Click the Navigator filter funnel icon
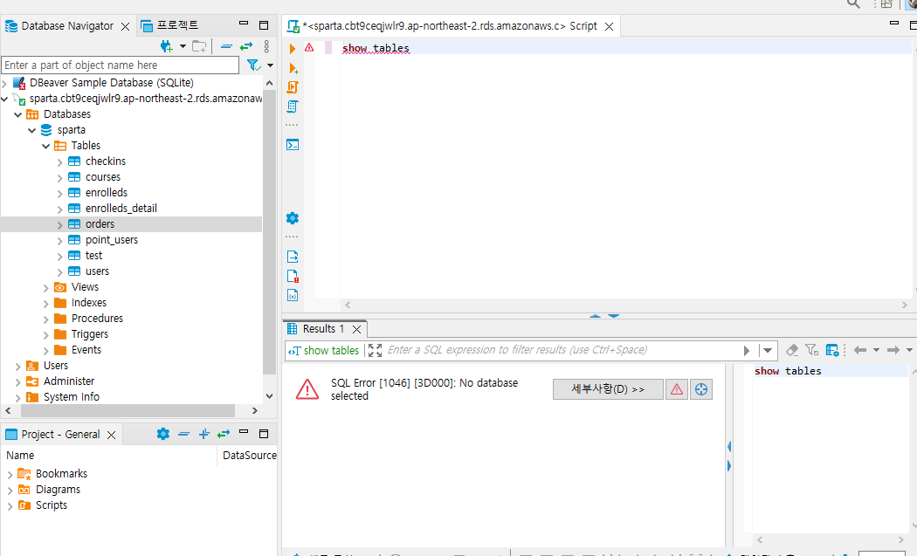This screenshot has width=917, height=556. coord(253,65)
